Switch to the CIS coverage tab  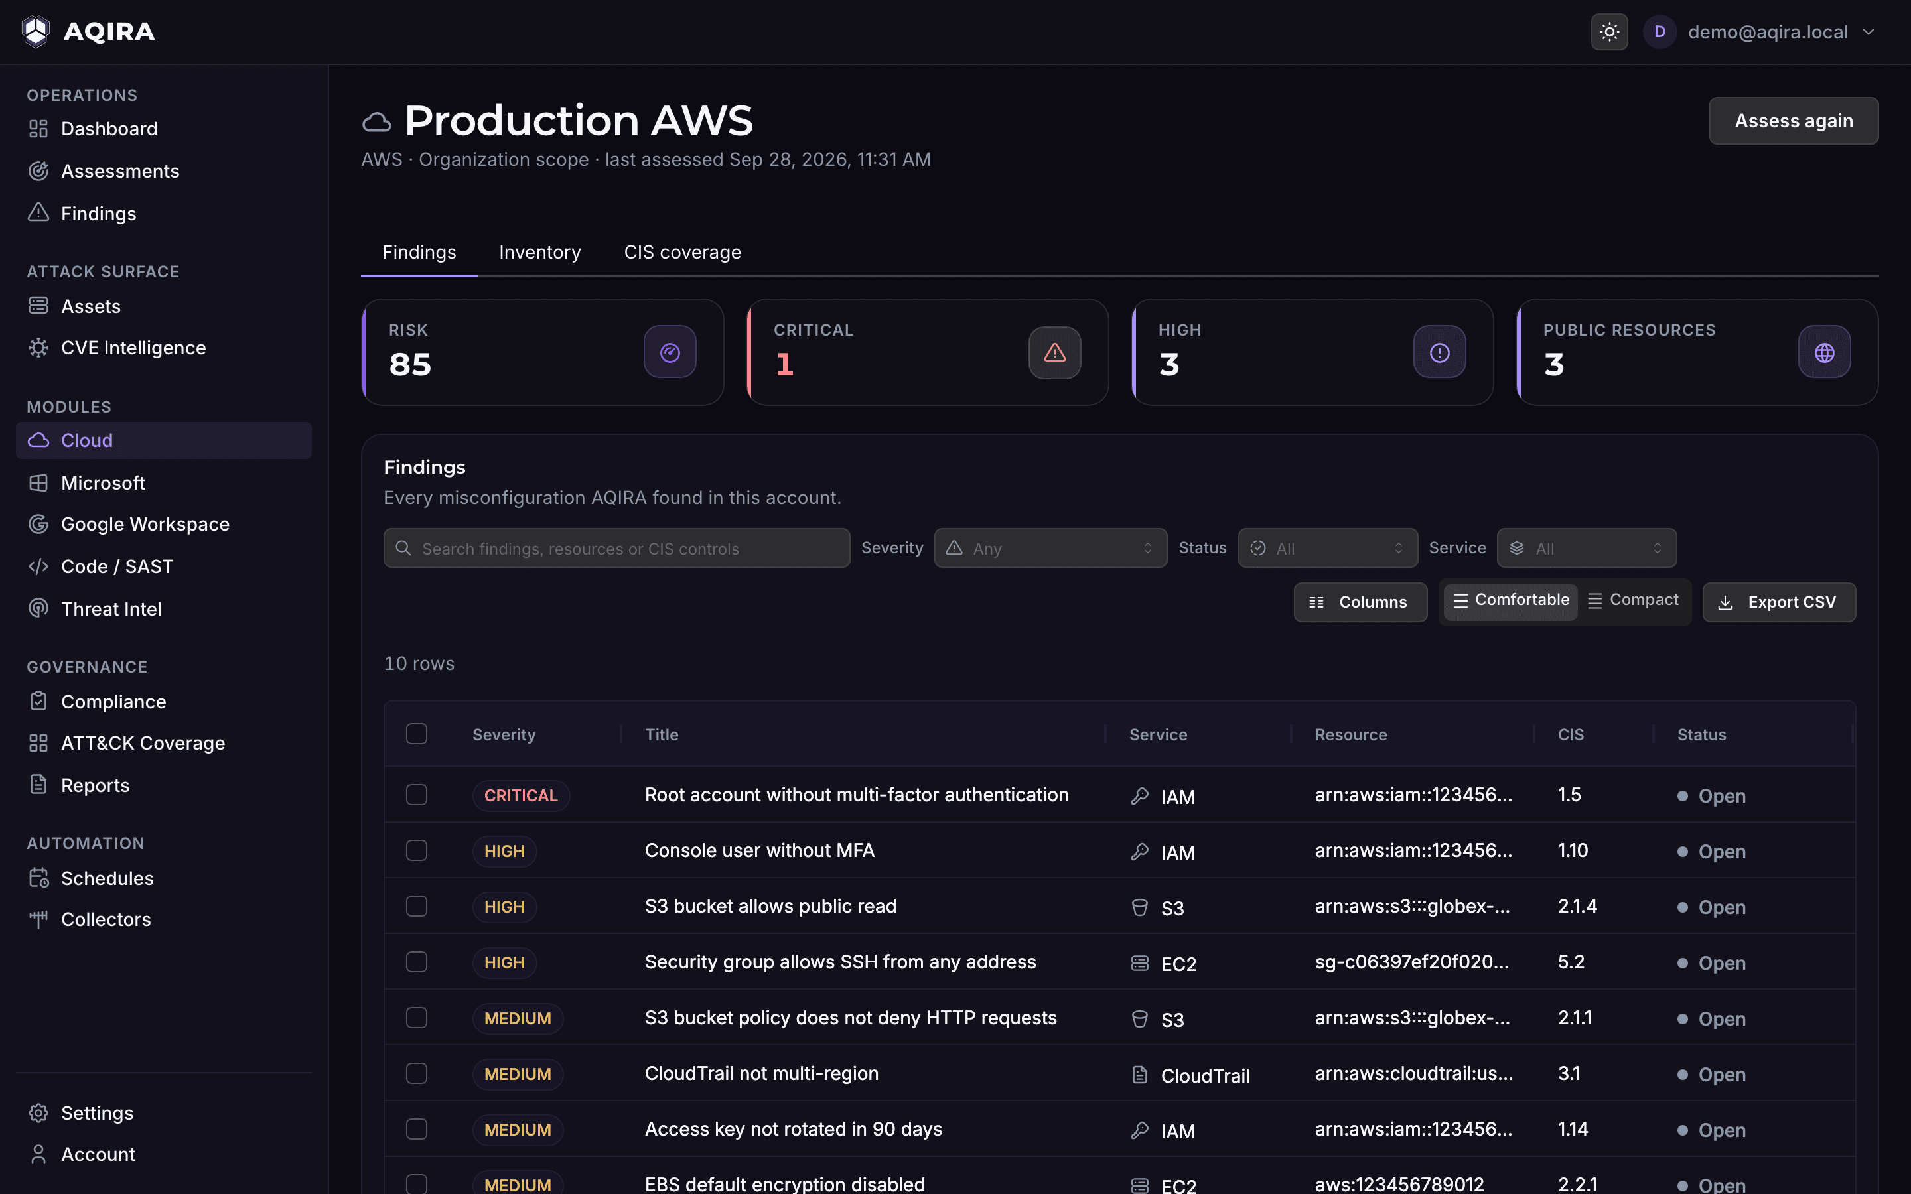point(682,253)
